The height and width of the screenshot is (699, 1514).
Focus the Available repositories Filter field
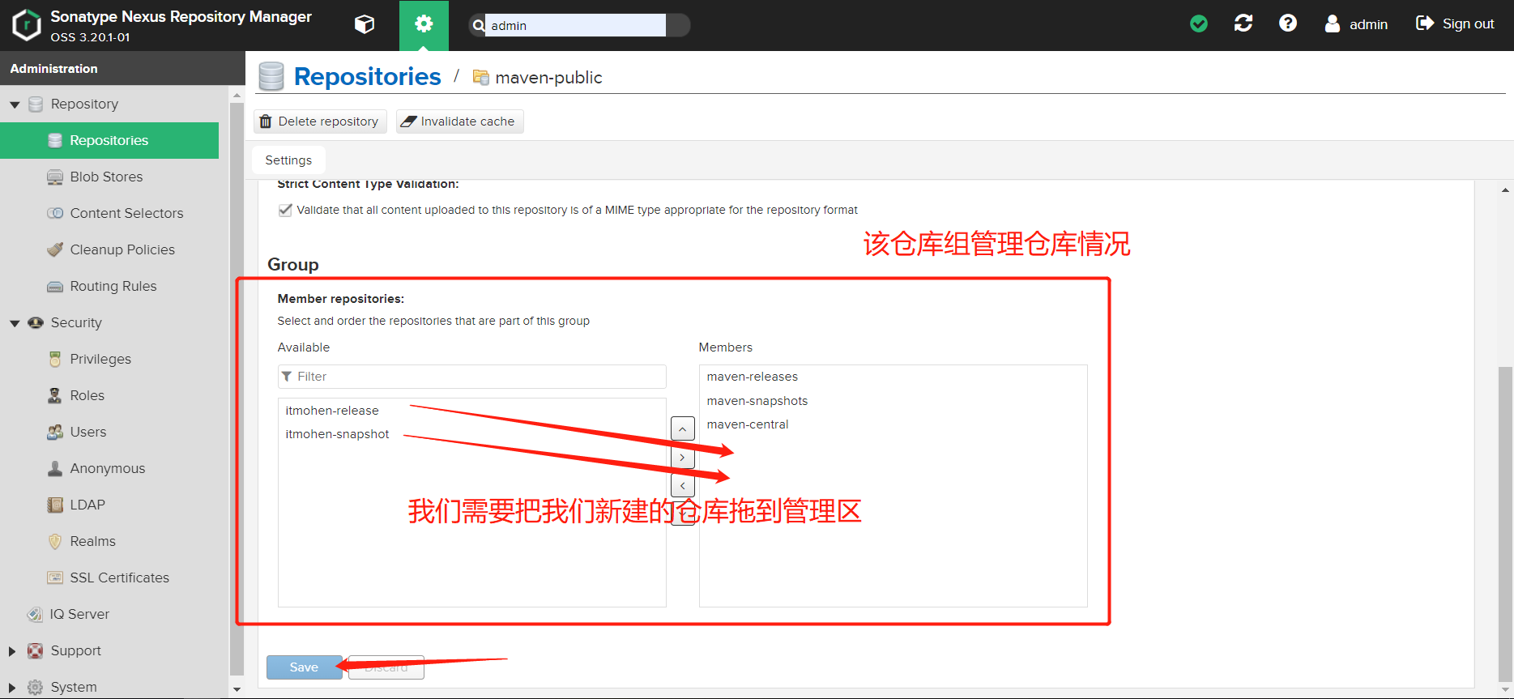click(x=472, y=377)
